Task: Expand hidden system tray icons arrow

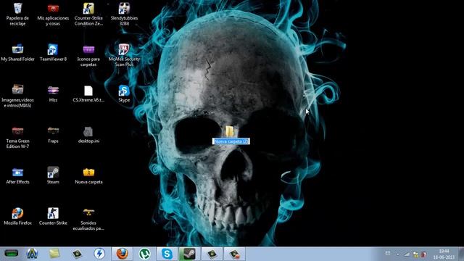Action: 398,254
